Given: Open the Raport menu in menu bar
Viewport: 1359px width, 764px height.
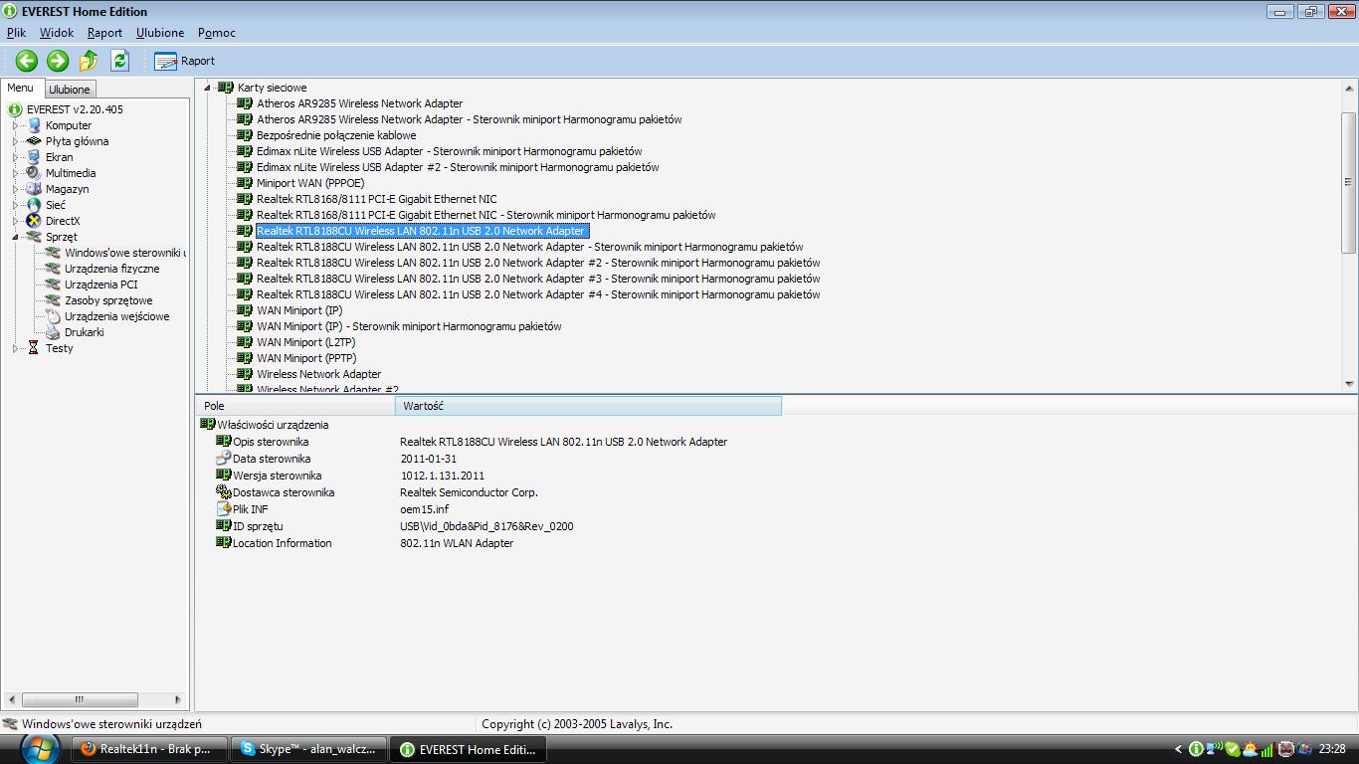Looking at the screenshot, I should (x=104, y=33).
